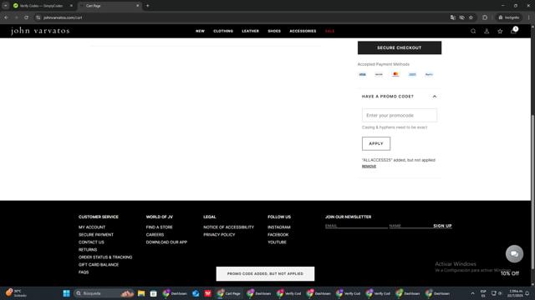Click the translate page icon in address bar

coord(453,17)
